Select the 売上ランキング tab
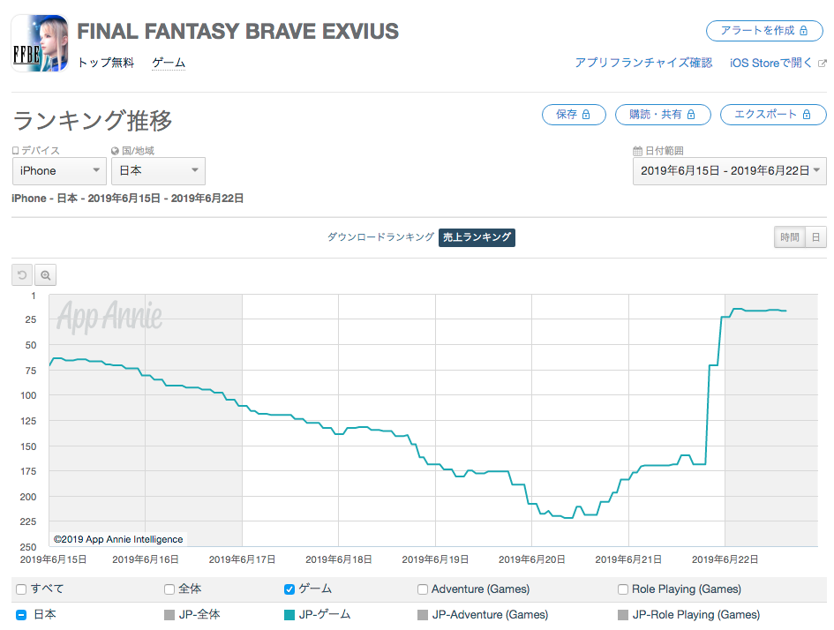 (477, 237)
